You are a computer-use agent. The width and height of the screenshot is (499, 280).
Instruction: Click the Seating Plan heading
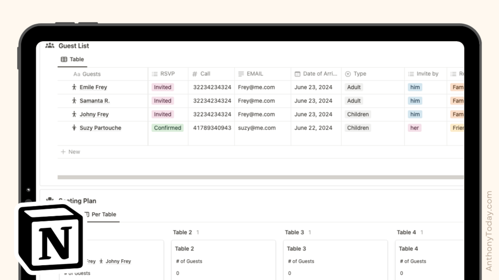pyautogui.click(x=77, y=201)
